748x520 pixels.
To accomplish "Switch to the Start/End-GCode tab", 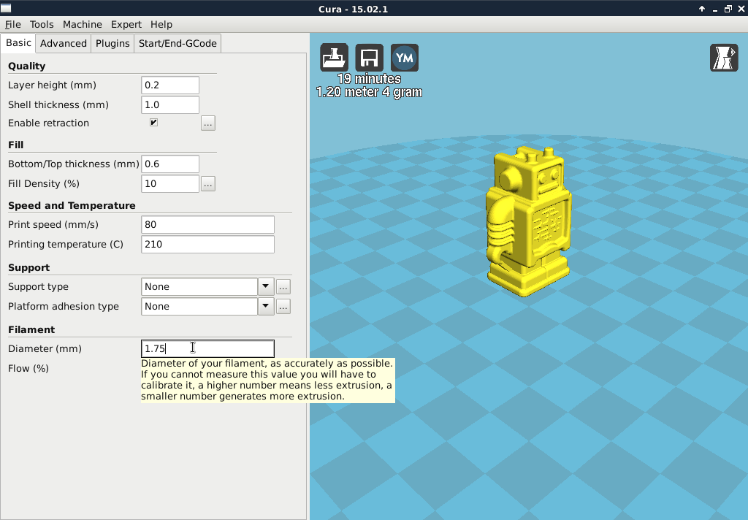I will tap(178, 43).
